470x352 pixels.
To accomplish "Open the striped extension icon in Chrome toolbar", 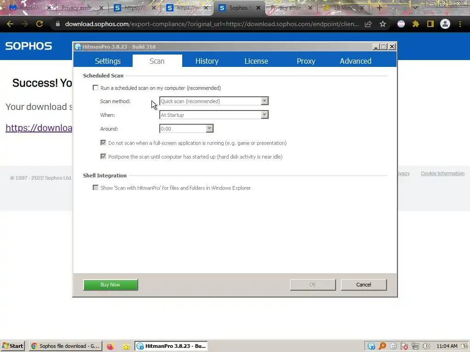I will (x=401, y=24).
